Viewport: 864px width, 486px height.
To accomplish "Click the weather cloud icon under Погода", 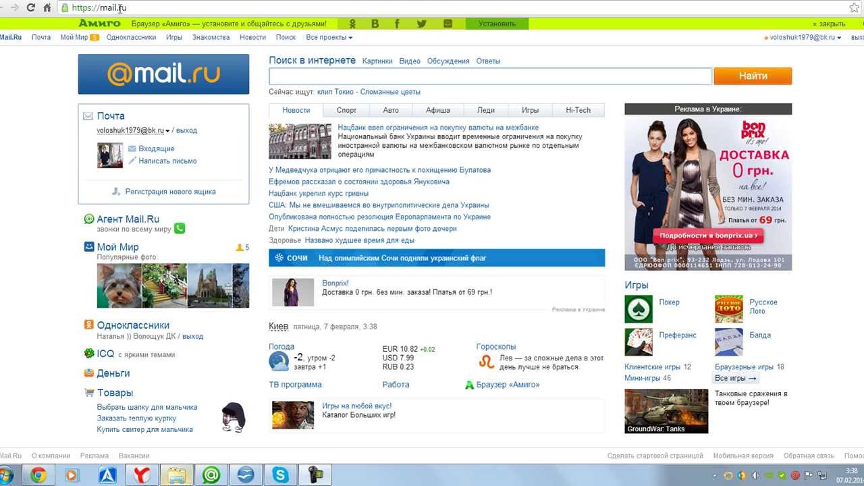I will 279,362.
